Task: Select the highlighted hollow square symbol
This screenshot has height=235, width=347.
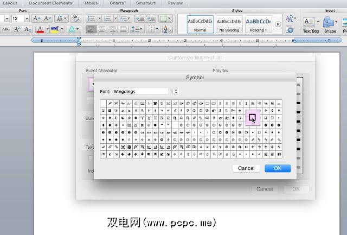Action: coord(252,117)
